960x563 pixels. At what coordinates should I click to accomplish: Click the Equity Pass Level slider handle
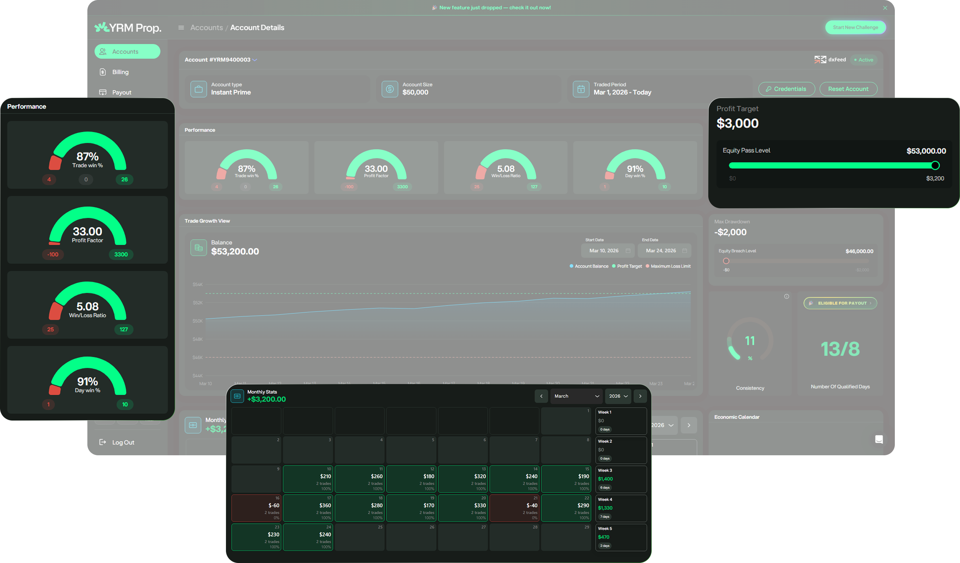(935, 165)
